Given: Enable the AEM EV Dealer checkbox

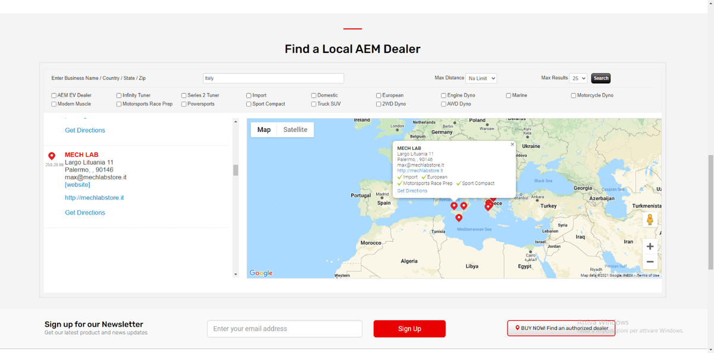Looking at the screenshot, I should pyautogui.click(x=54, y=95).
